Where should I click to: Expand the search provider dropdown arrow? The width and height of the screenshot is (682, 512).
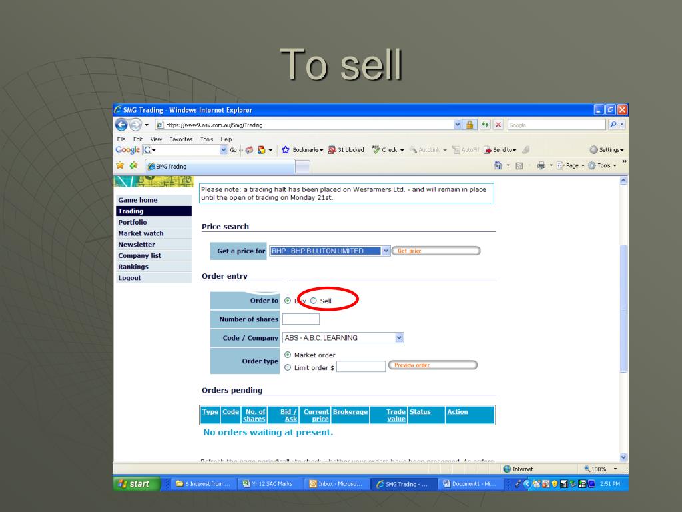(622, 125)
